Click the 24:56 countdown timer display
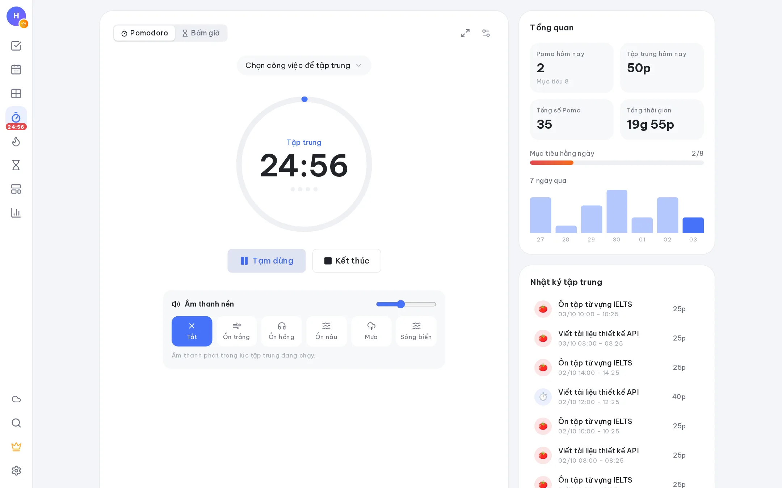The width and height of the screenshot is (782, 488). pos(304,166)
